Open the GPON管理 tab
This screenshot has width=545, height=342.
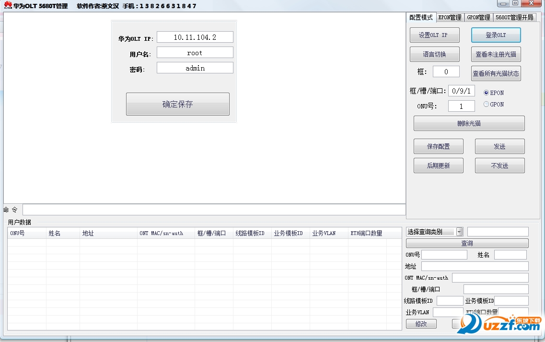(478, 17)
